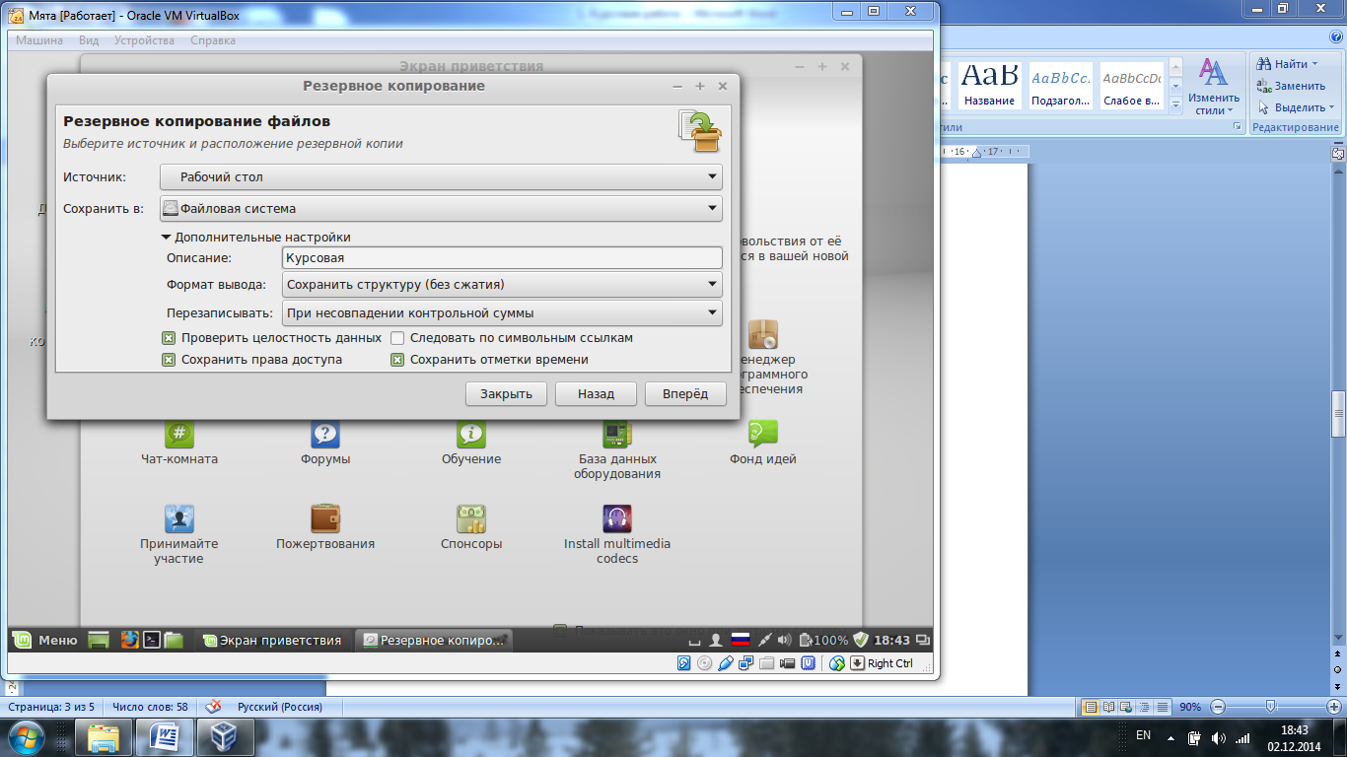Click VirtualBox network status icon
Image resolution: width=1347 pixels, height=757 pixels.
pos(746,663)
